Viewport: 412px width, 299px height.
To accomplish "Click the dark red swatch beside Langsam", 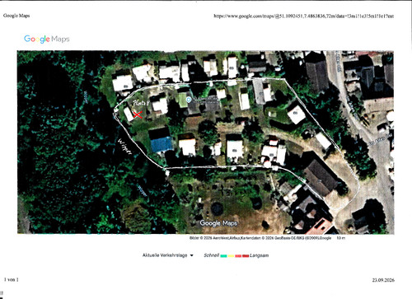I will pyautogui.click(x=246, y=256).
